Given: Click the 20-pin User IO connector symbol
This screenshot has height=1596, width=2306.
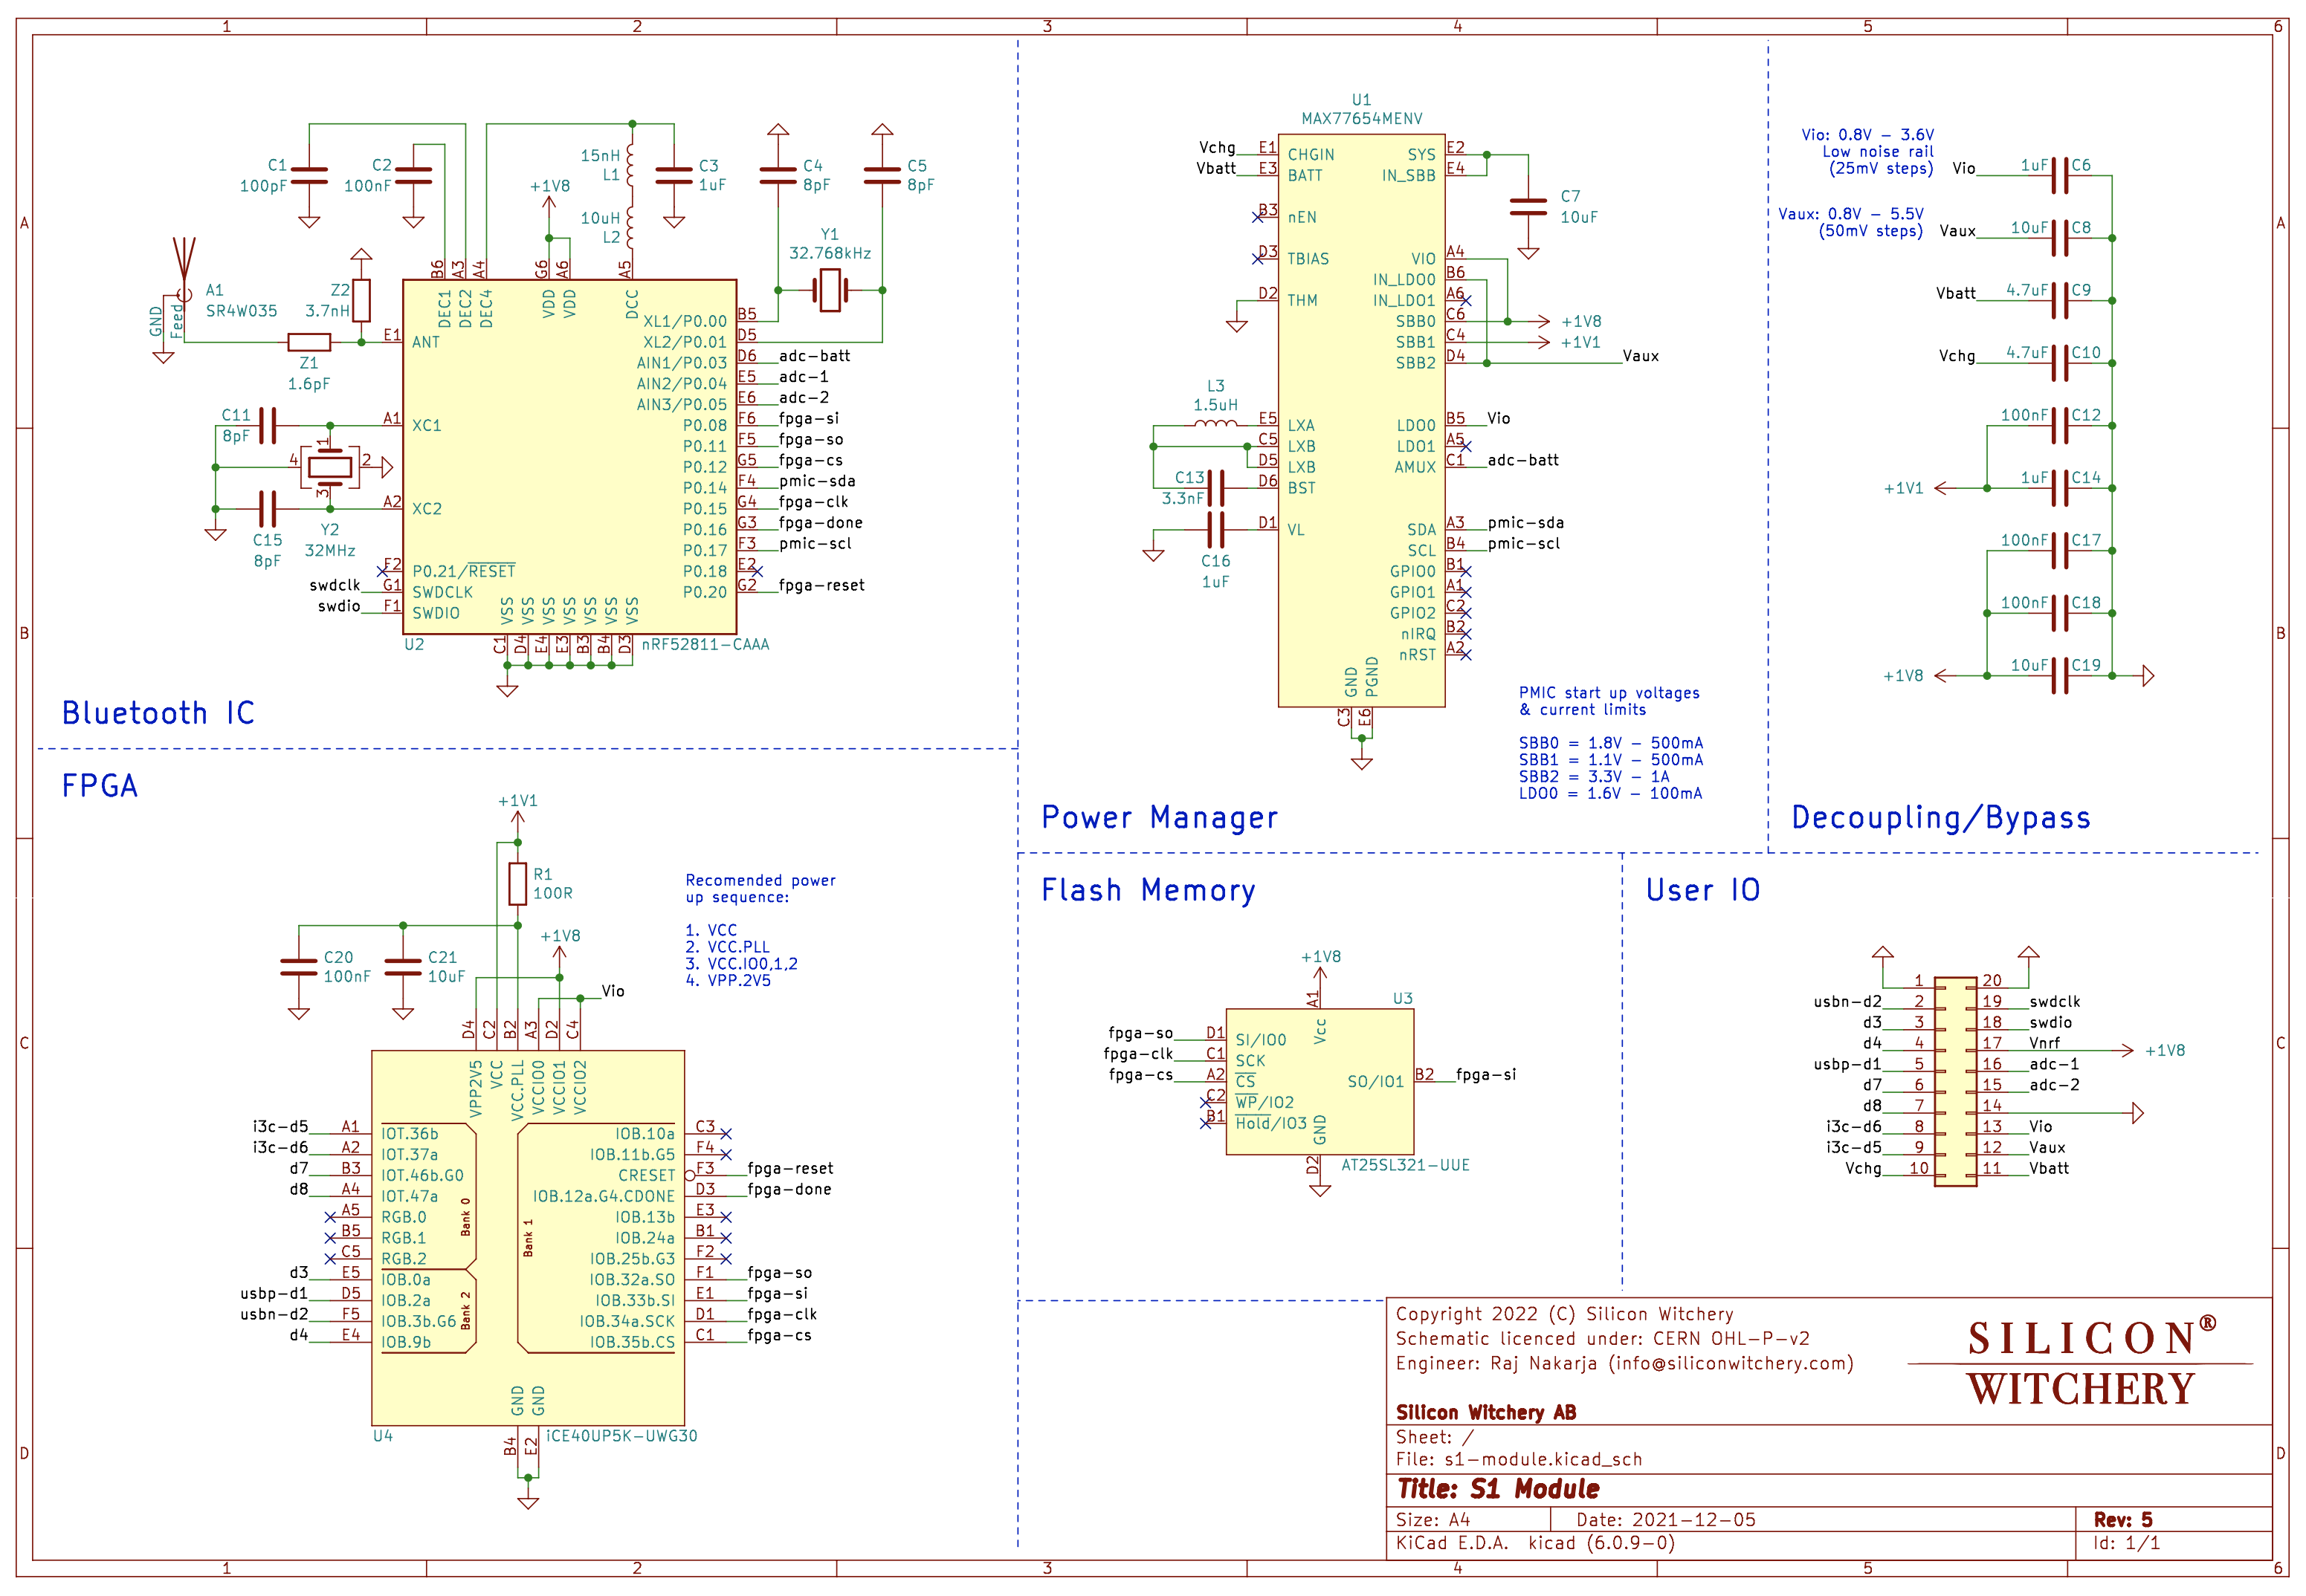Looking at the screenshot, I should [x=1955, y=1082].
